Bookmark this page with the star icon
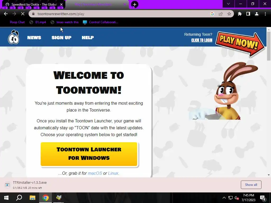Image resolution: width=271 pixels, height=203 pixels. tap(229, 14)
